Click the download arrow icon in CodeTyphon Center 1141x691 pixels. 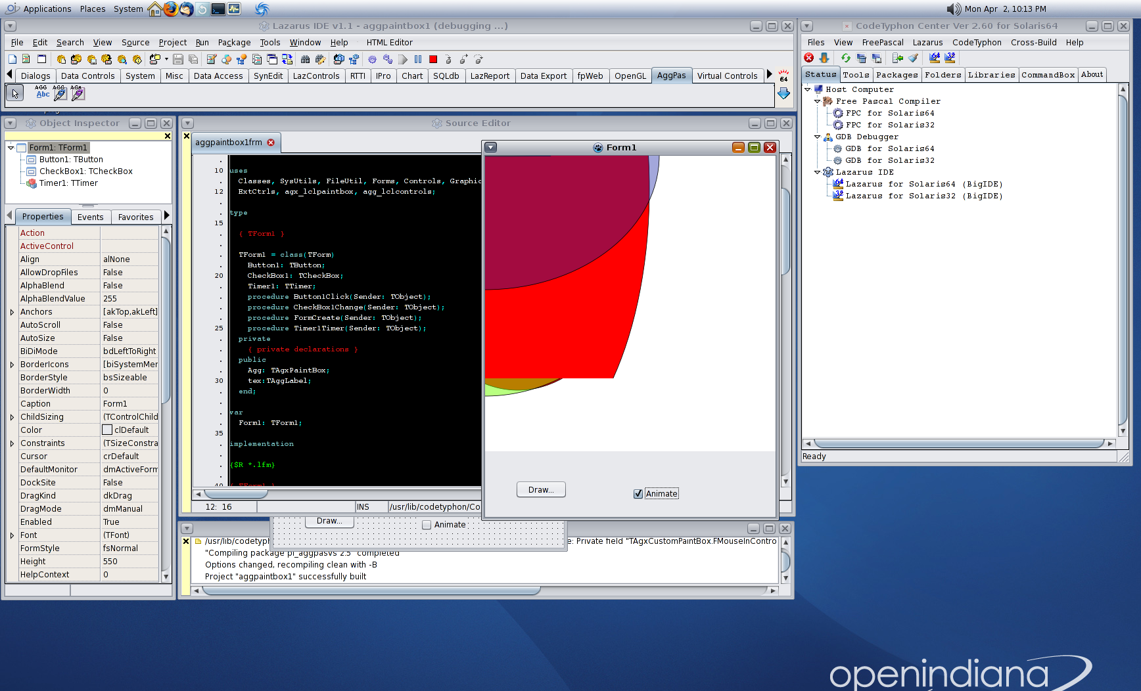click(x=824, y=58)
